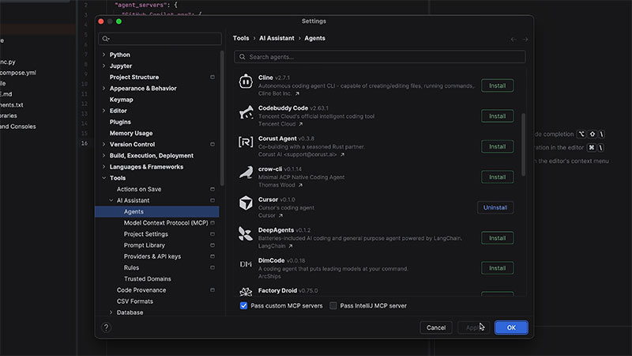Image resolution: width=632 pixels, height=356 pixels.
Task: Click the Codebuddy Code agent icon
Action: point(246,112)
